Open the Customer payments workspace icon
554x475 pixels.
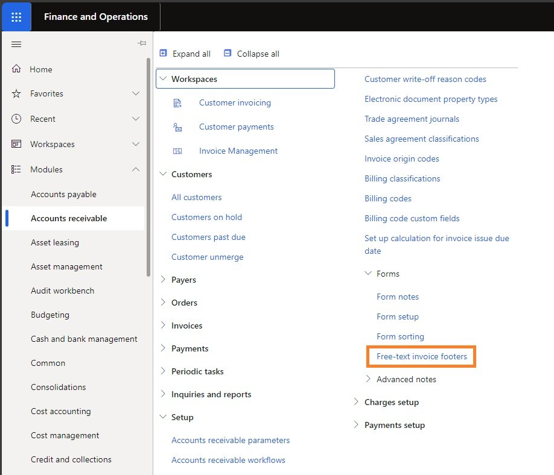coord(178,127)
